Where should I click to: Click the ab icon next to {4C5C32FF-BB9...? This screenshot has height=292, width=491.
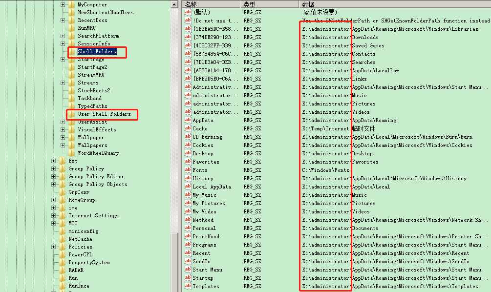click(188, 45)
